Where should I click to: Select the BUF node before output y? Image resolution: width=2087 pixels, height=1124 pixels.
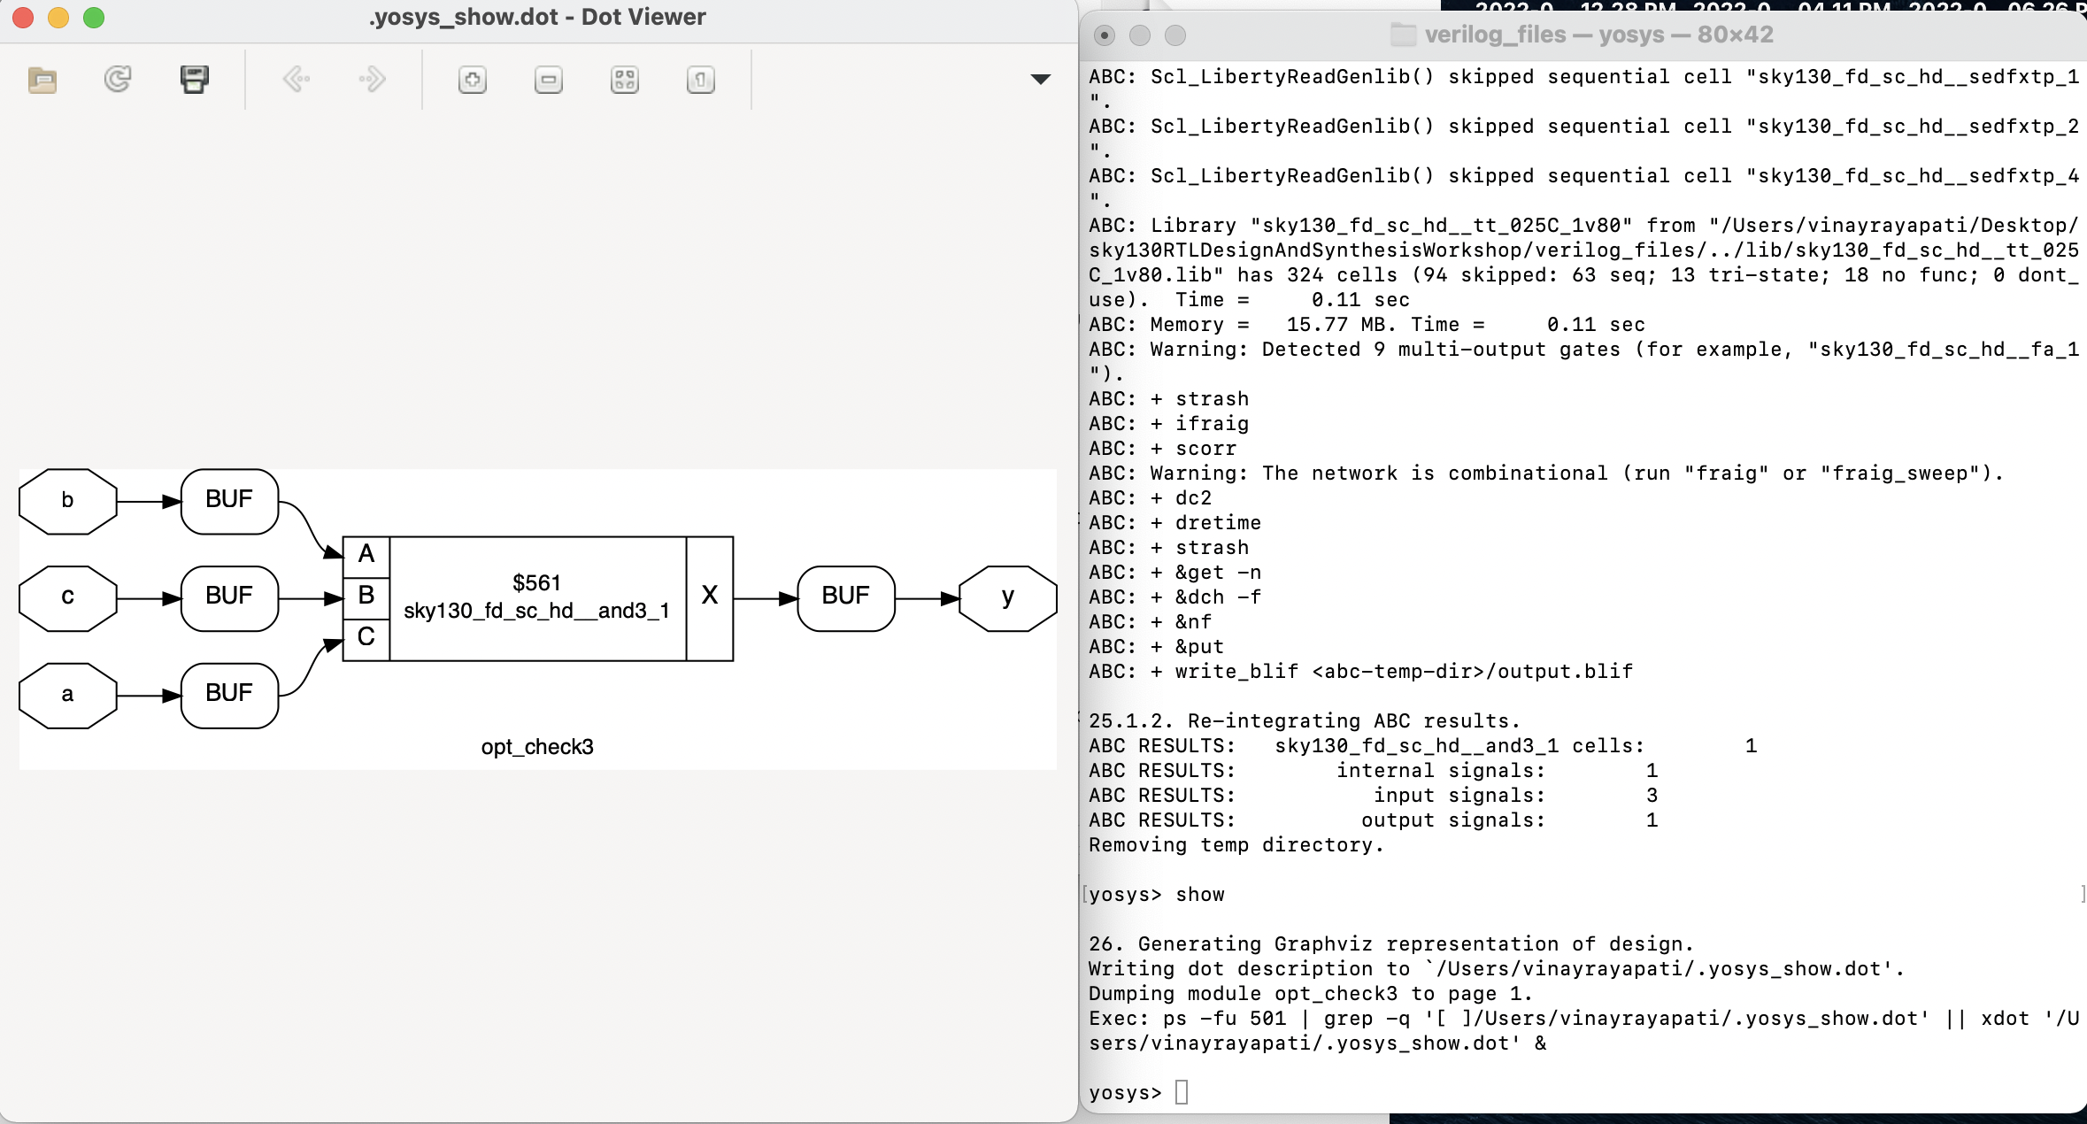click(845, 597)
